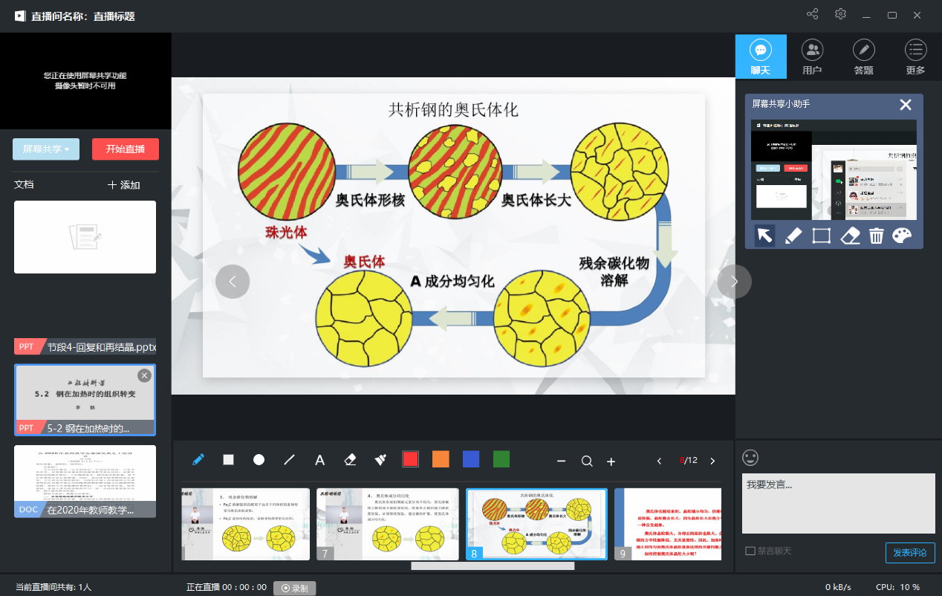Image resolution: width=942 pixels, height=596 pixels.
Task: Switch to the Users tab
Action: click(x=812, y=57)
